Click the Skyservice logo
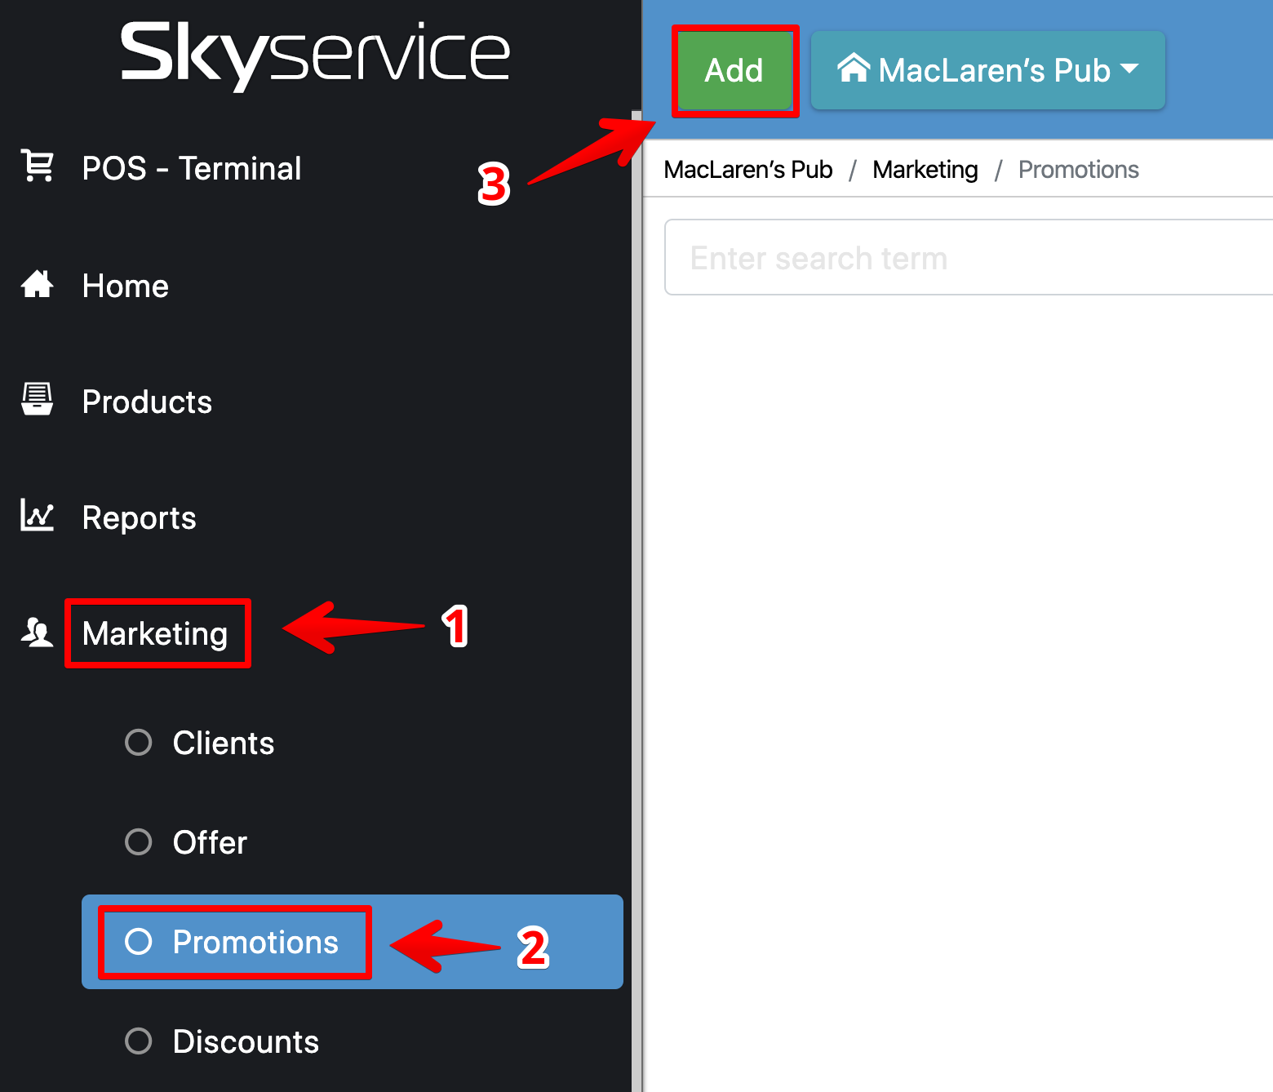Image resolution: width=1273 pixels, height=1092 pixels. pos(315,54)
